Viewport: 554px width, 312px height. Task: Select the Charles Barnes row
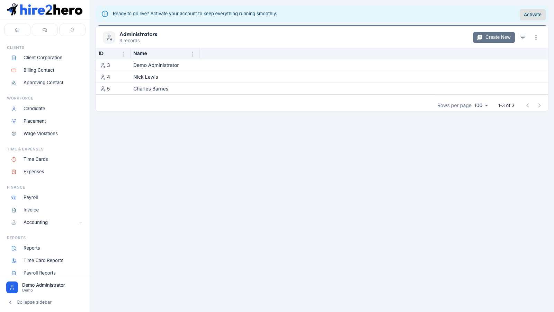[x=322, y=89]
